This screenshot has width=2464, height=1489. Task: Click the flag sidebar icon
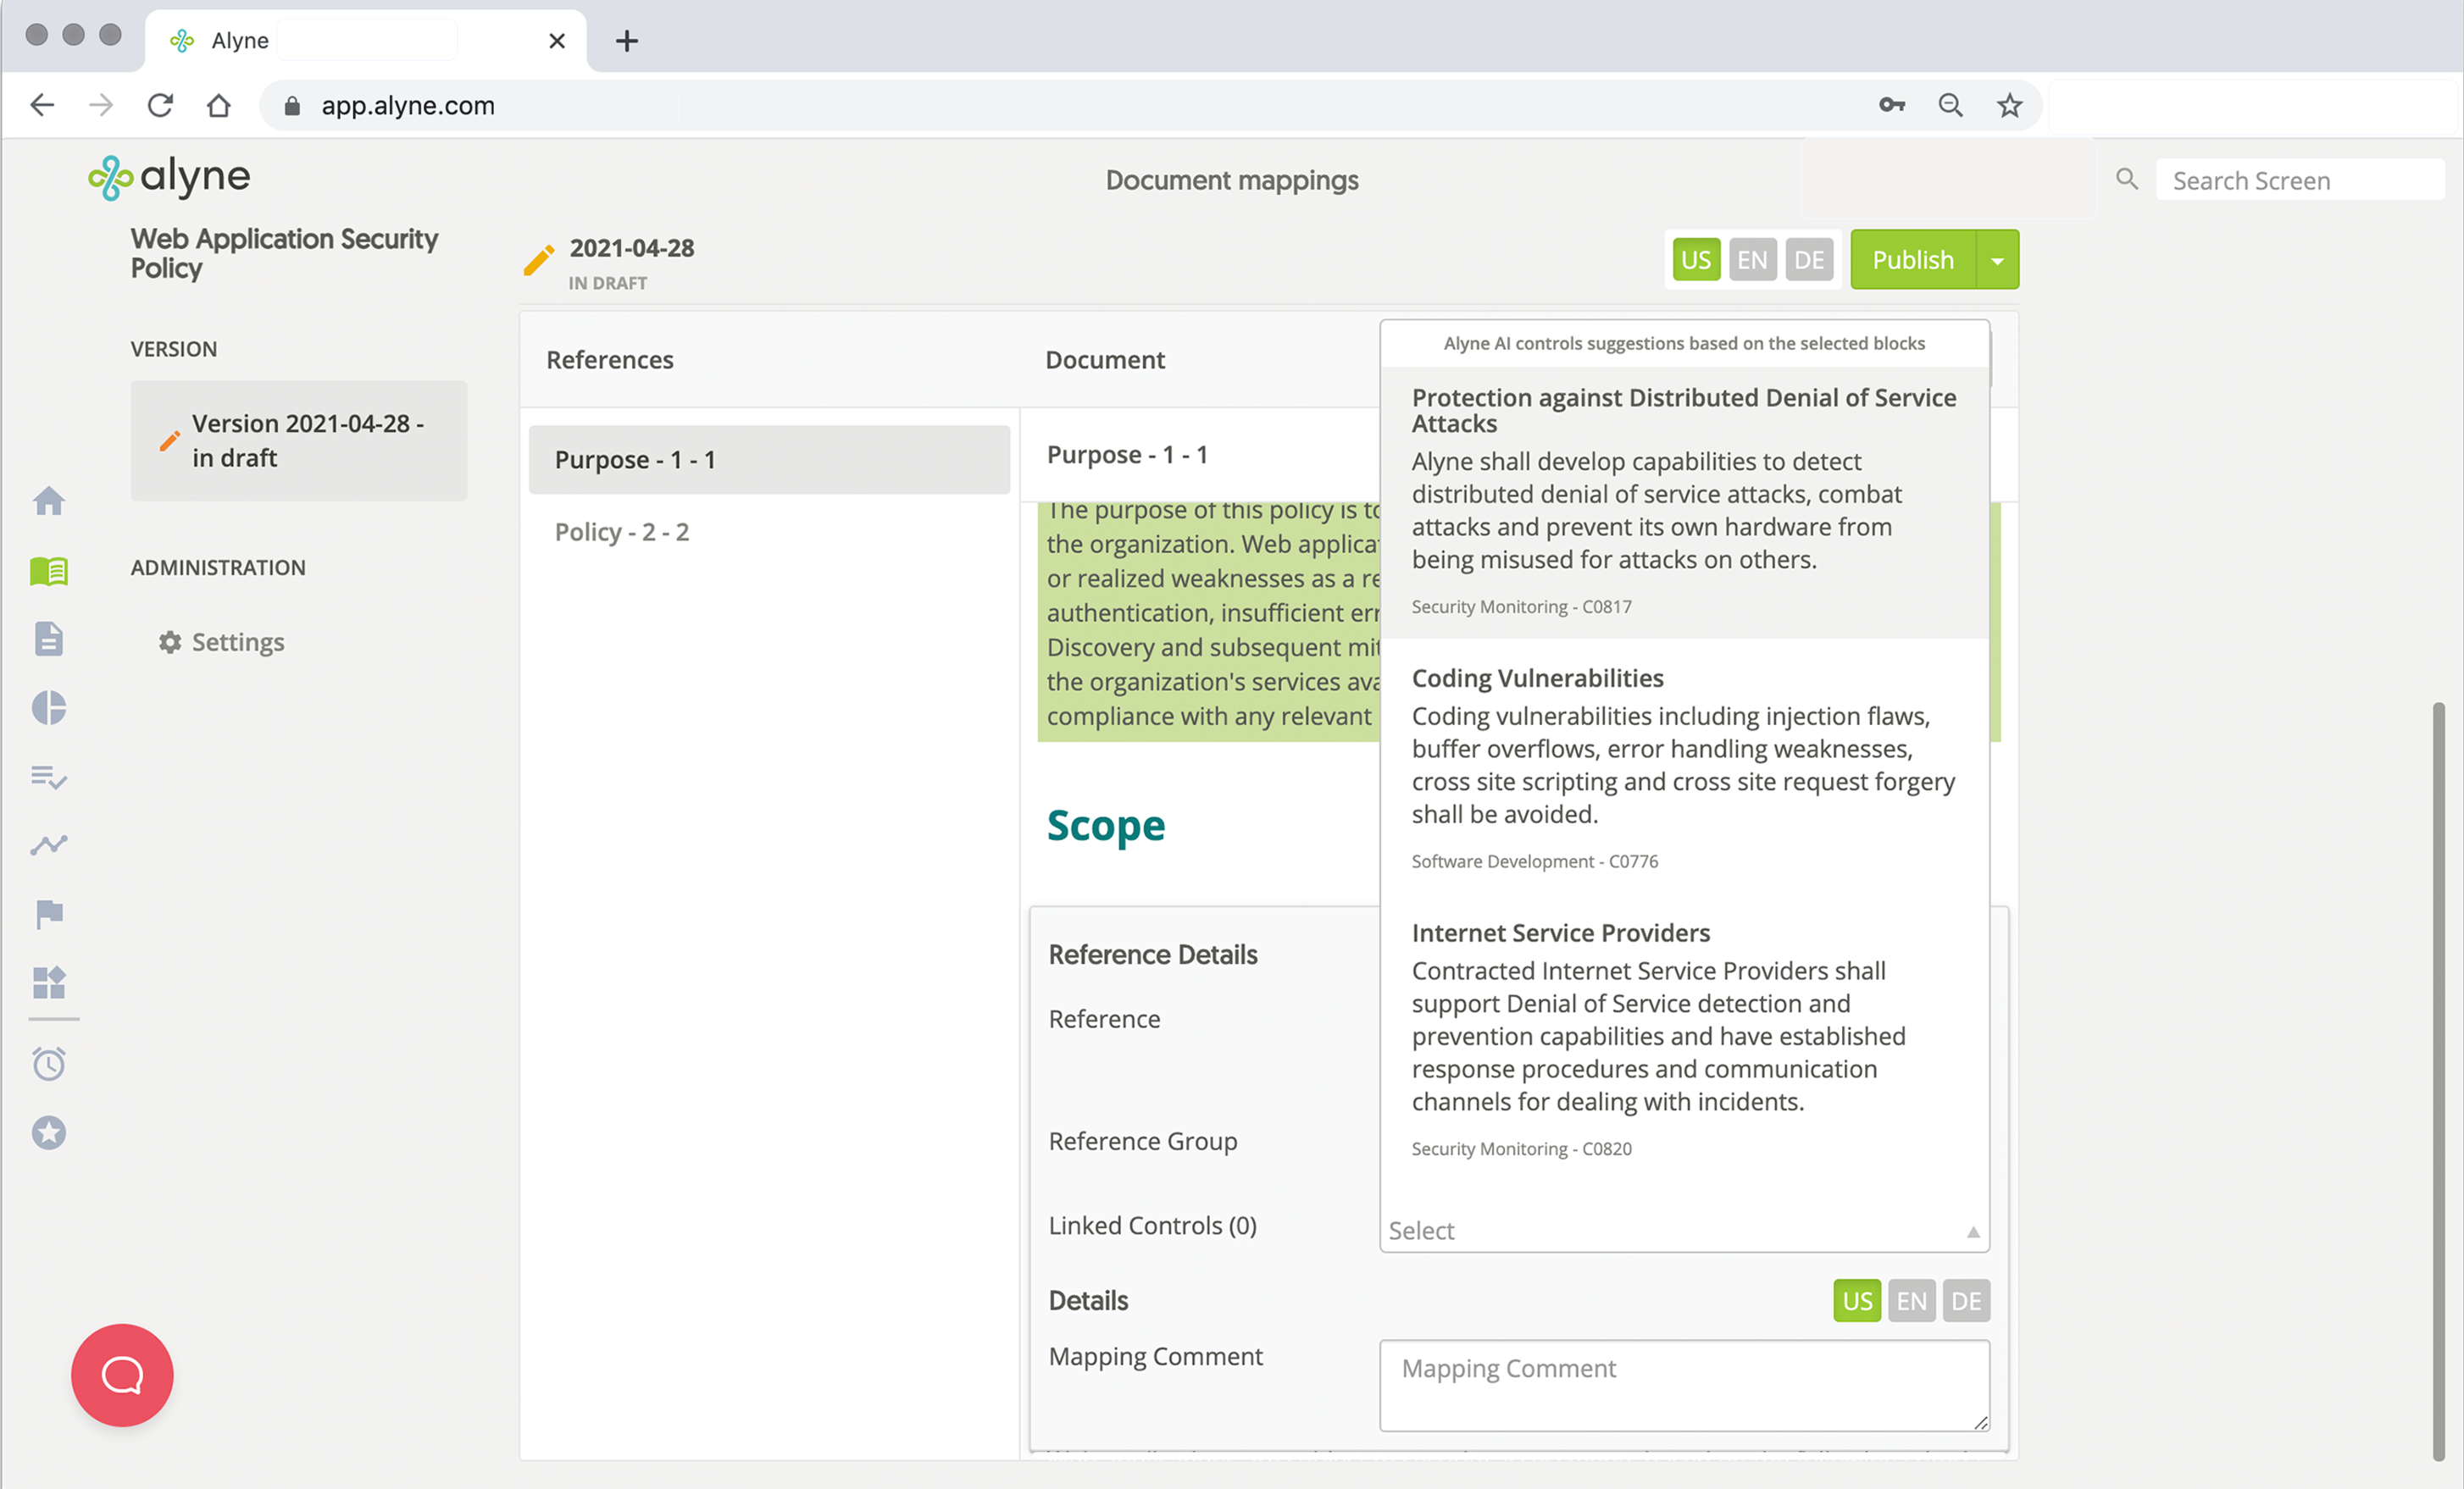[x=48, y=913]
